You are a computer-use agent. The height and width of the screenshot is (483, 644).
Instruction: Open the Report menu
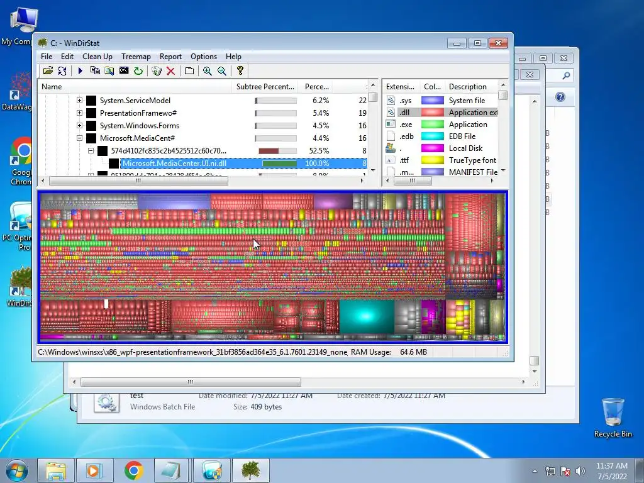point(170,57)
